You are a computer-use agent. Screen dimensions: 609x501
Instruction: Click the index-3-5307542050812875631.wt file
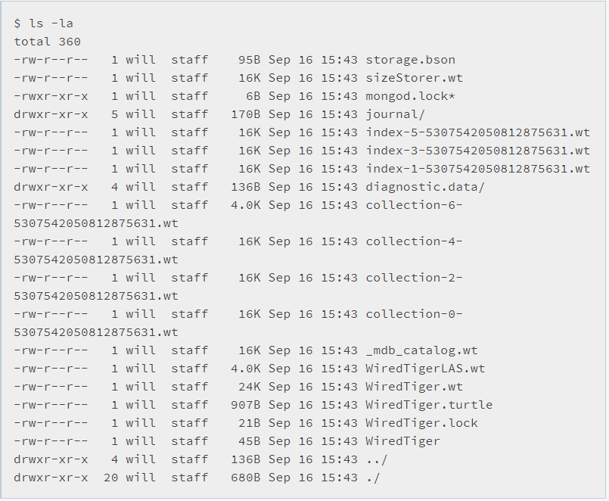[x=477, y=151]
